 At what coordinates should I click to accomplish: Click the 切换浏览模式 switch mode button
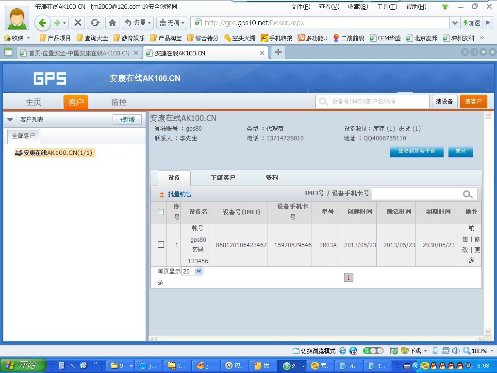tap(314, 351)
